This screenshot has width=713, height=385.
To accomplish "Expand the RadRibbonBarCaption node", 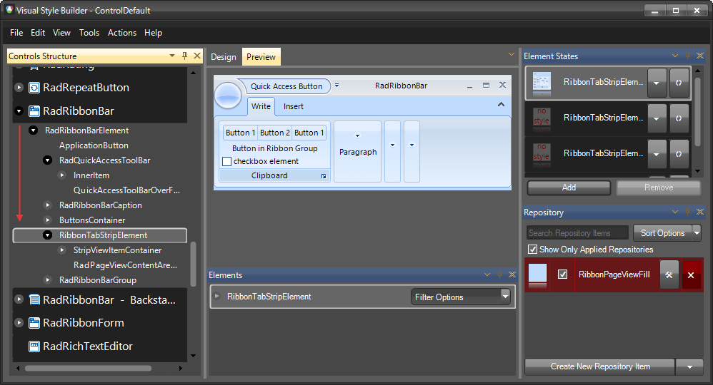I will click(47, 205).
